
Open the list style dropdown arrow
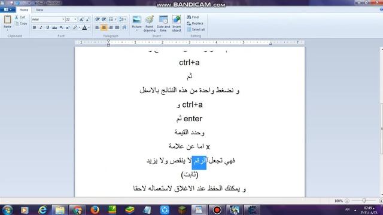pyautogui.click(x=115, y=19)
